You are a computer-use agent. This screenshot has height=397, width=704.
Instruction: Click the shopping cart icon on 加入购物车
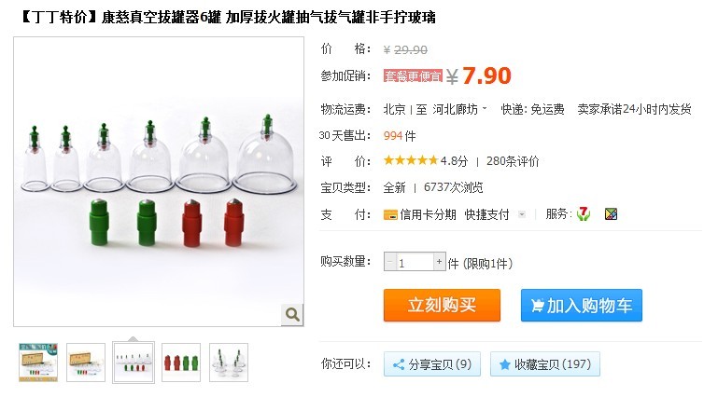[537, 306]
